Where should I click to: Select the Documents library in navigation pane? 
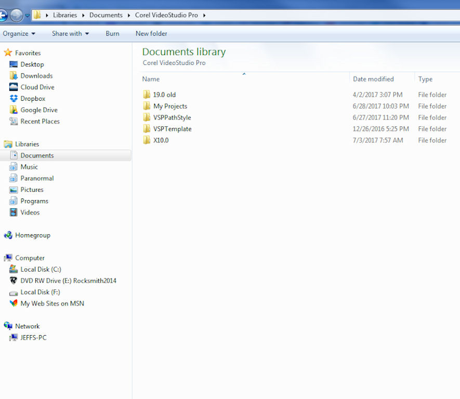click(x=65, y=155)
